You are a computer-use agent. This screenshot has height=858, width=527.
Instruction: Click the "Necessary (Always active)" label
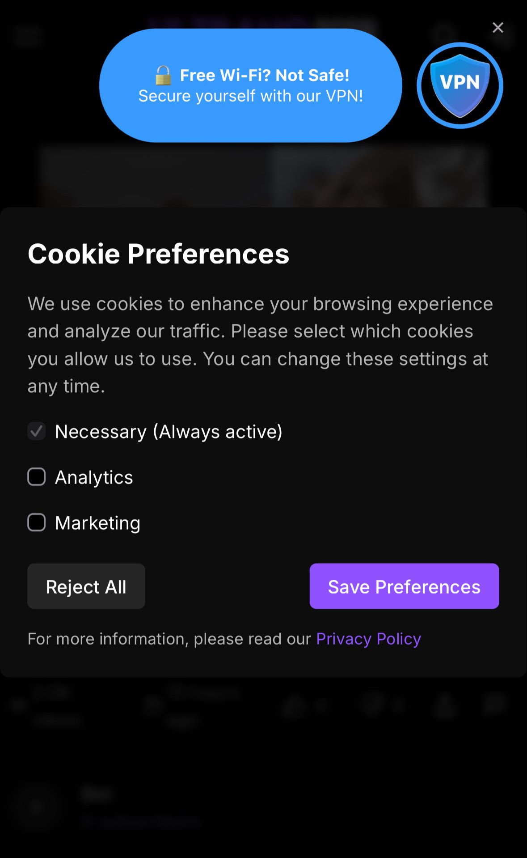[x=169, y=432]
